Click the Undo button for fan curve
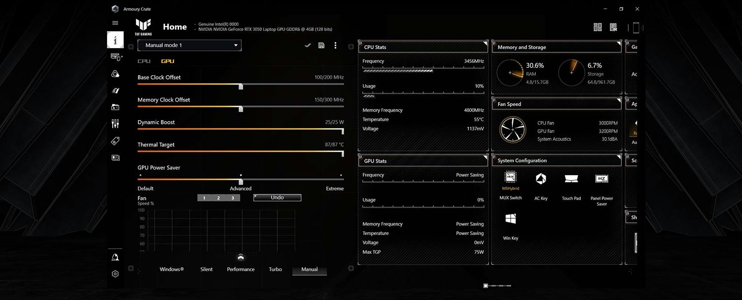 click(277, 198)
